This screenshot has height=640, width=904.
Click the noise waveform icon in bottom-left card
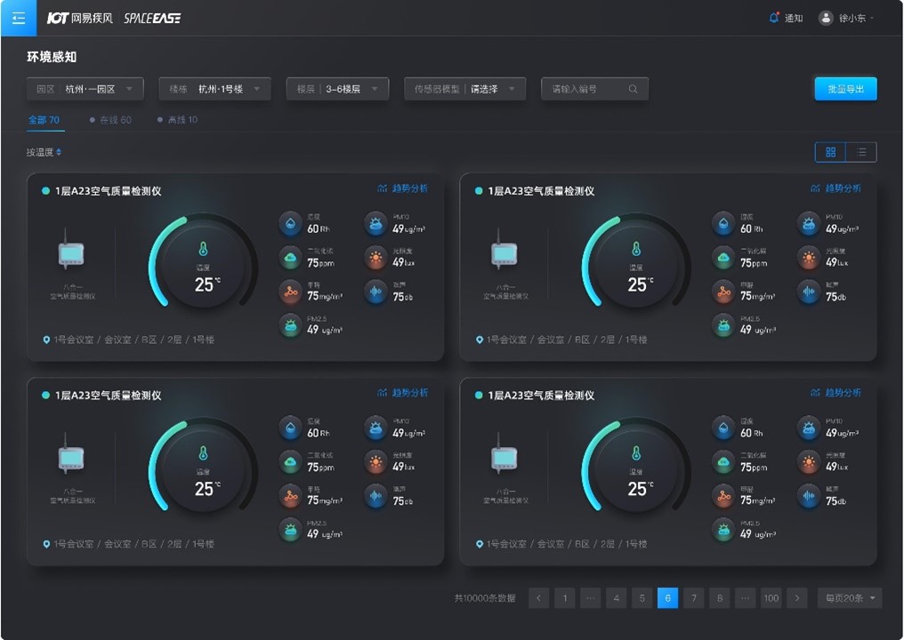click(x=375, y=496)
